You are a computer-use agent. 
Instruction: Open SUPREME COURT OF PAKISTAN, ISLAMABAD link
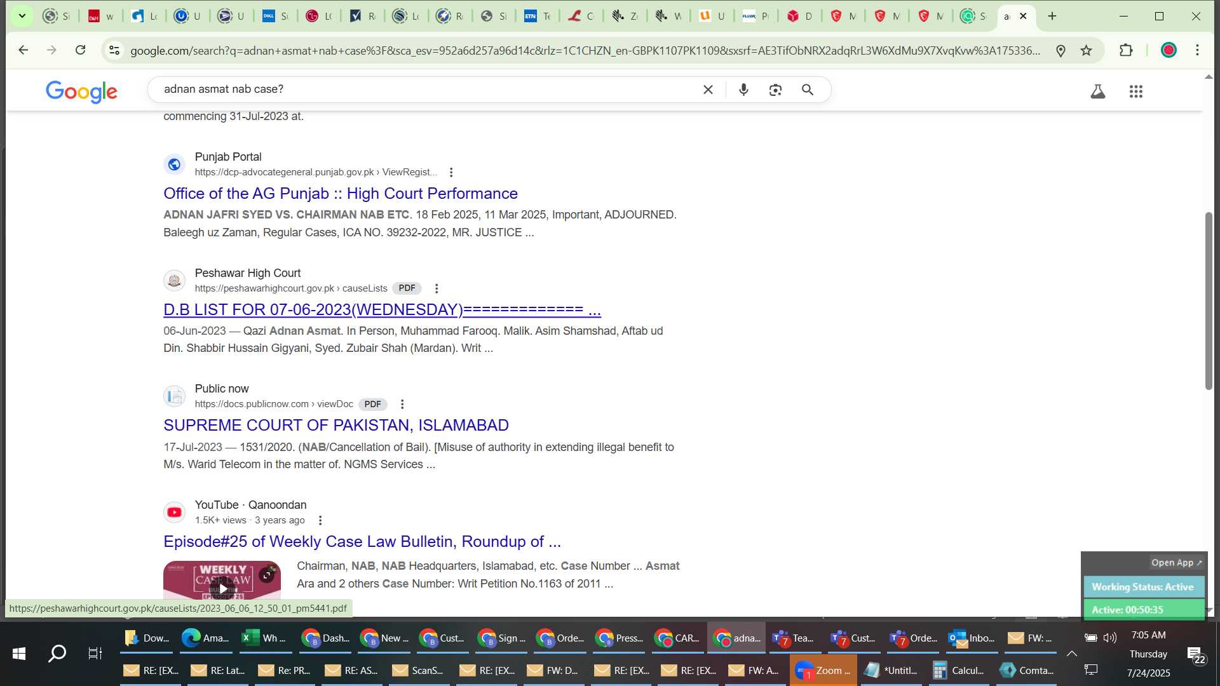336,426
